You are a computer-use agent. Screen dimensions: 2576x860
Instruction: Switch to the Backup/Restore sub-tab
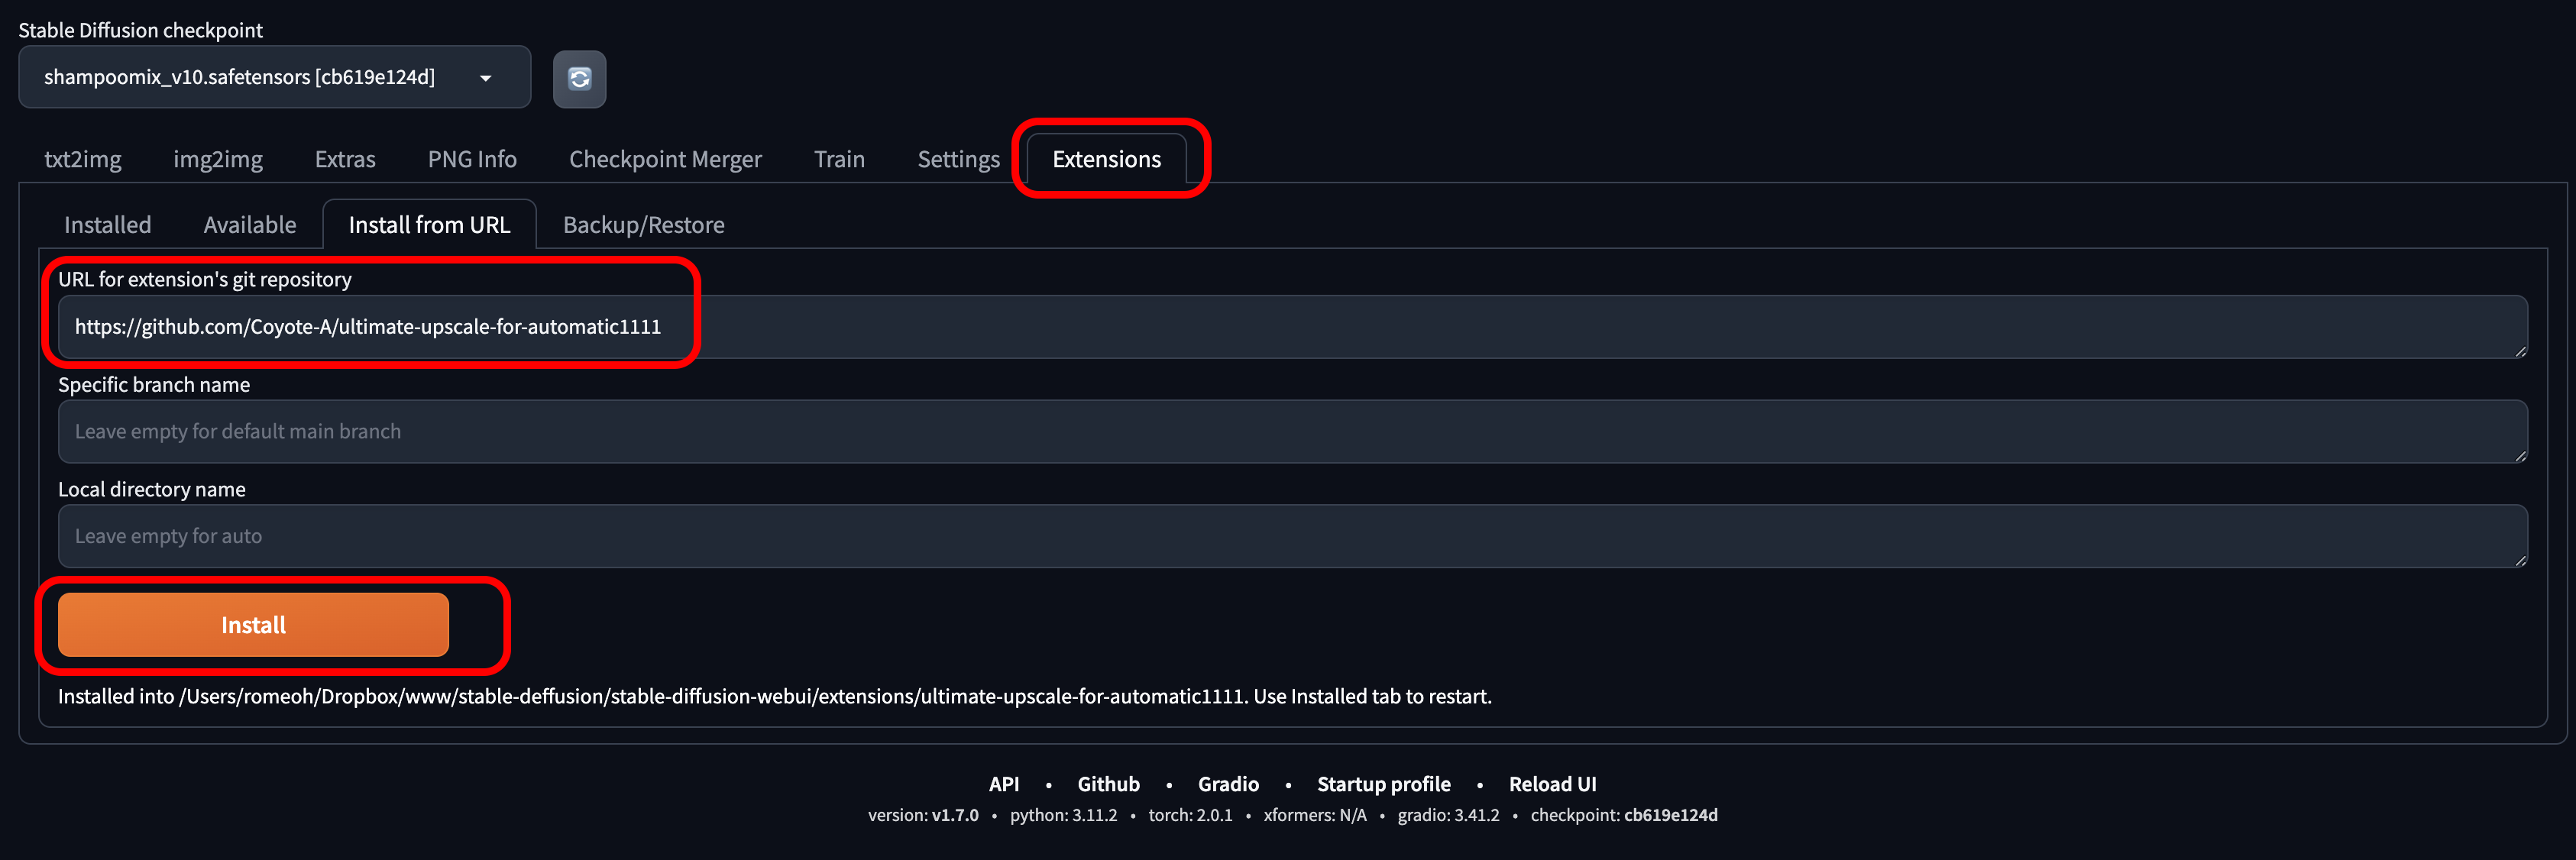click(643, 225)
